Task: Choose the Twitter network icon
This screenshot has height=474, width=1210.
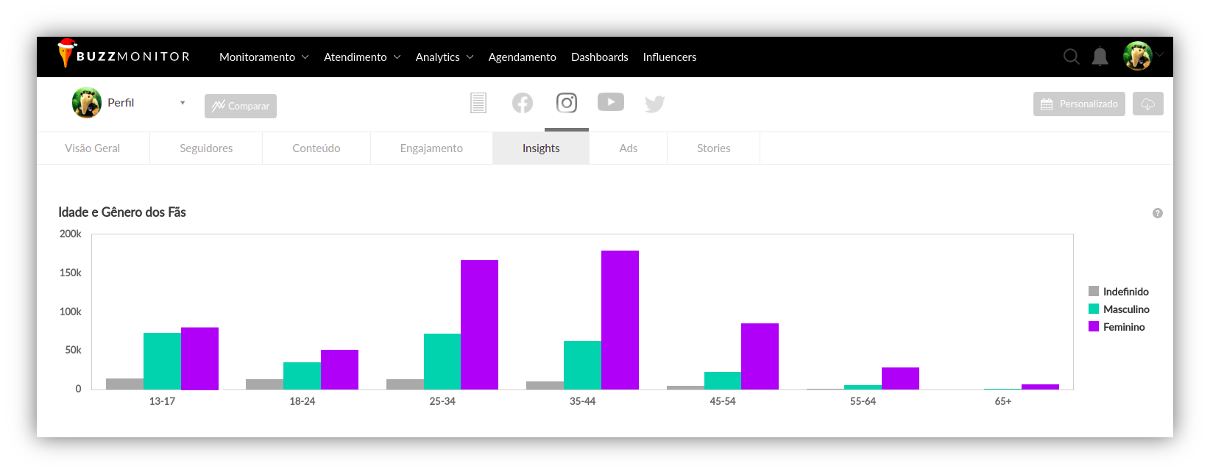Action: pos(654,104)
